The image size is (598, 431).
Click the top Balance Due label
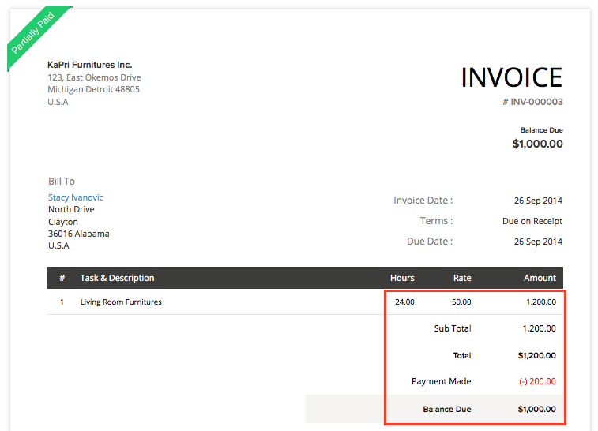click(x=542, y=130)
